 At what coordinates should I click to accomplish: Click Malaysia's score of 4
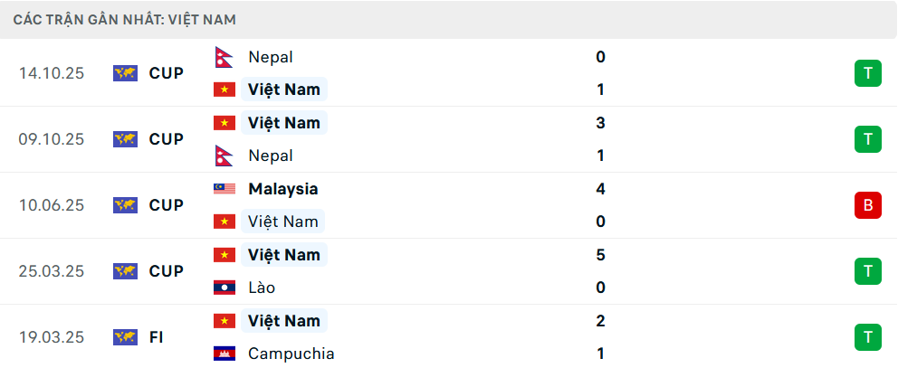coord(601,189)
